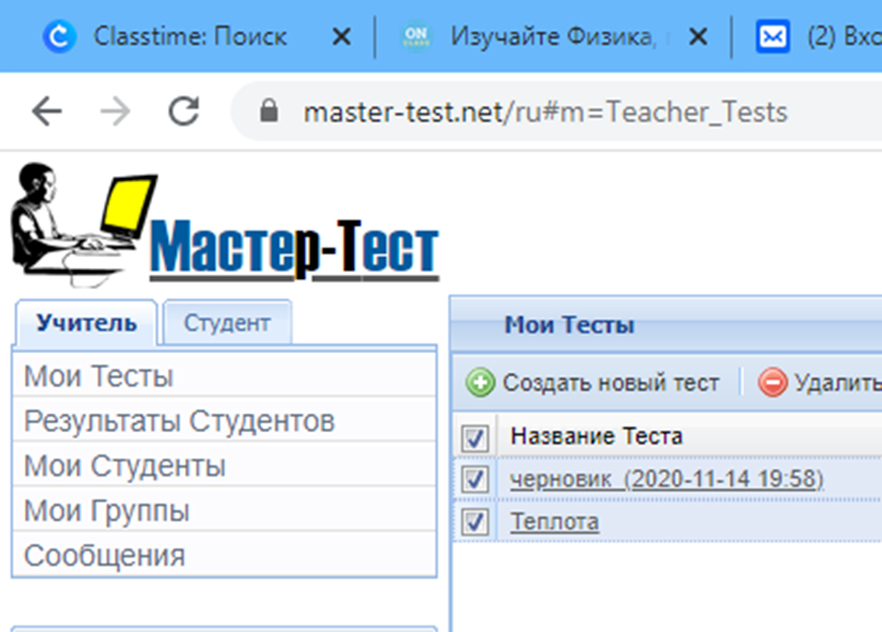Click the browser back arrow
Image resolution: width=882 pixels, height=632 pixels.
click(46, 111)
